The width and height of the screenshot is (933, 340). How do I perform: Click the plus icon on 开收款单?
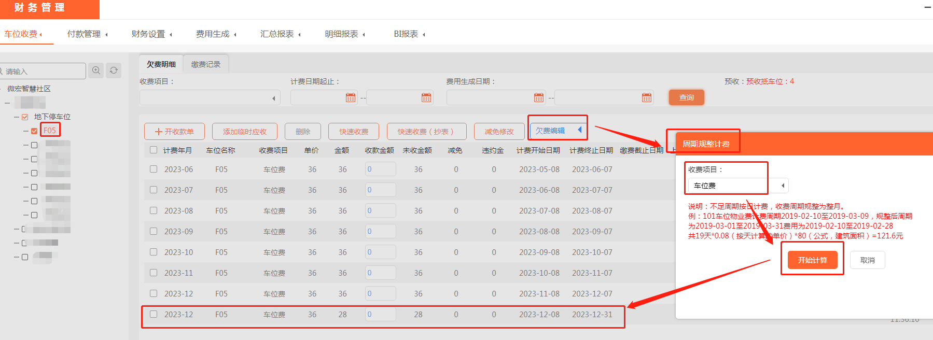coord(159,132)
